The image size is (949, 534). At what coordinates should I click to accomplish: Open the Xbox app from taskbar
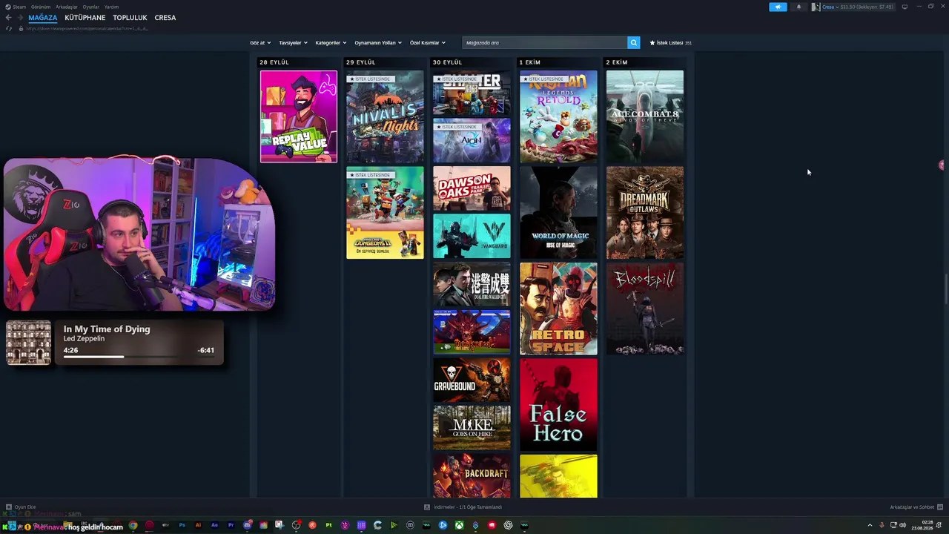(459, 525)
